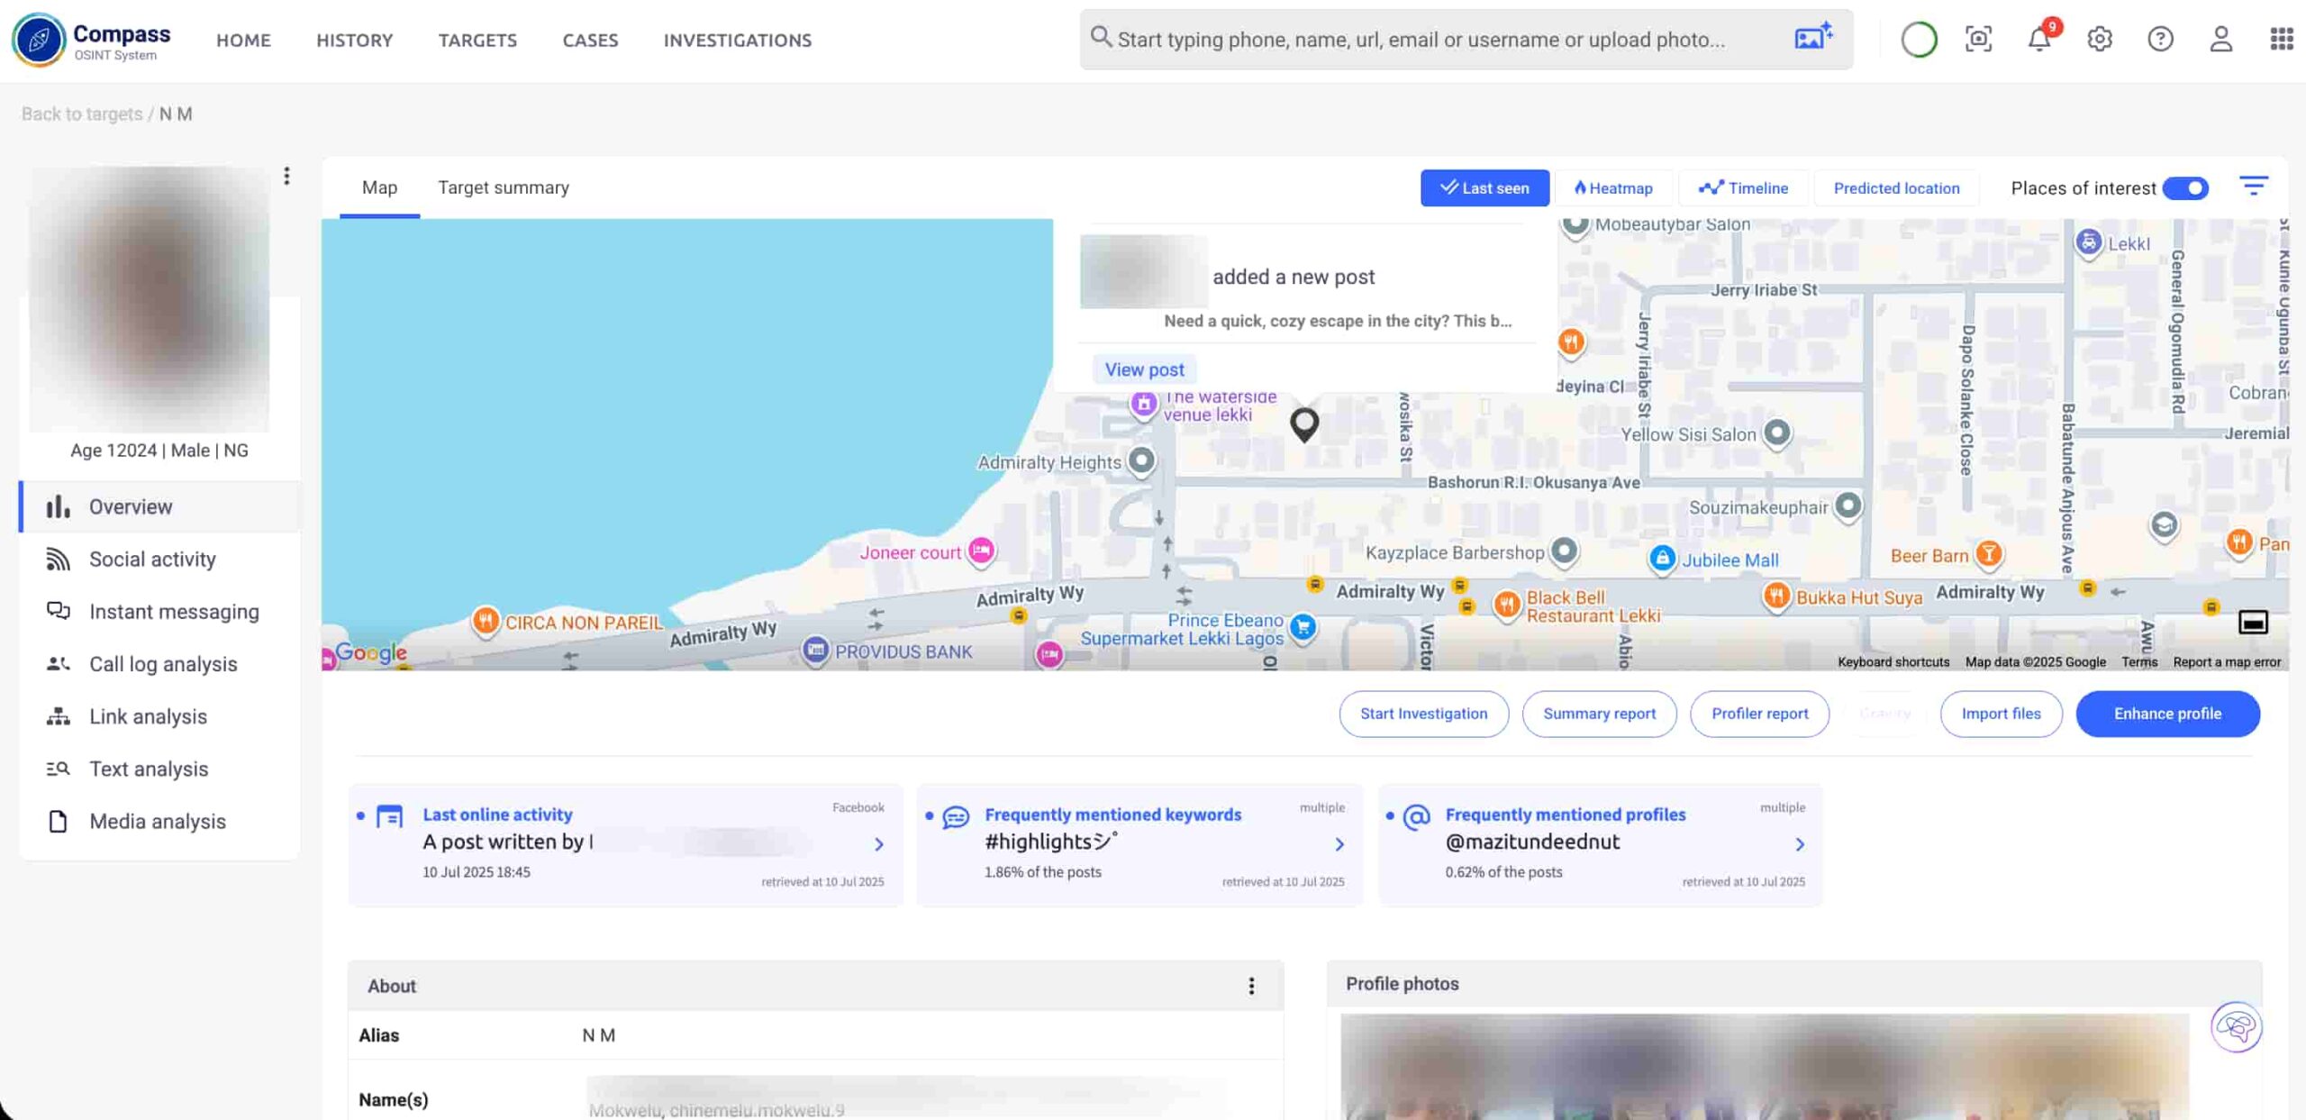Click the help question mark icon
The height and width of the screenshot is (1120, 2306).
pyautogui.click(x=2159, y=39)
